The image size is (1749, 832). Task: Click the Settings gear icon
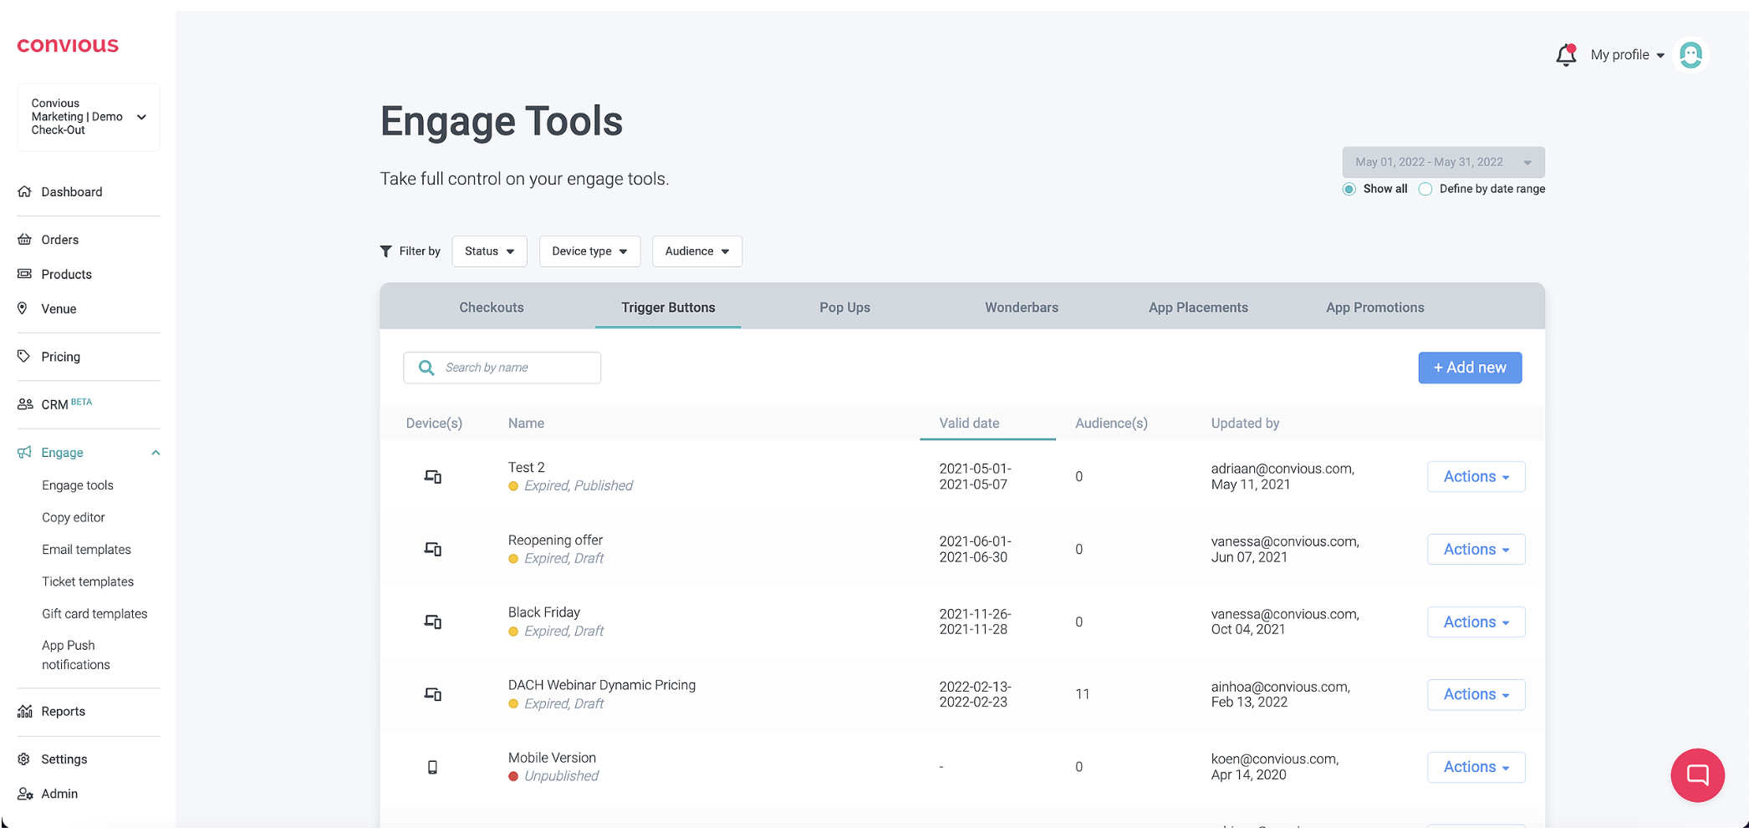pyautogui.click(x=24, y=759)
